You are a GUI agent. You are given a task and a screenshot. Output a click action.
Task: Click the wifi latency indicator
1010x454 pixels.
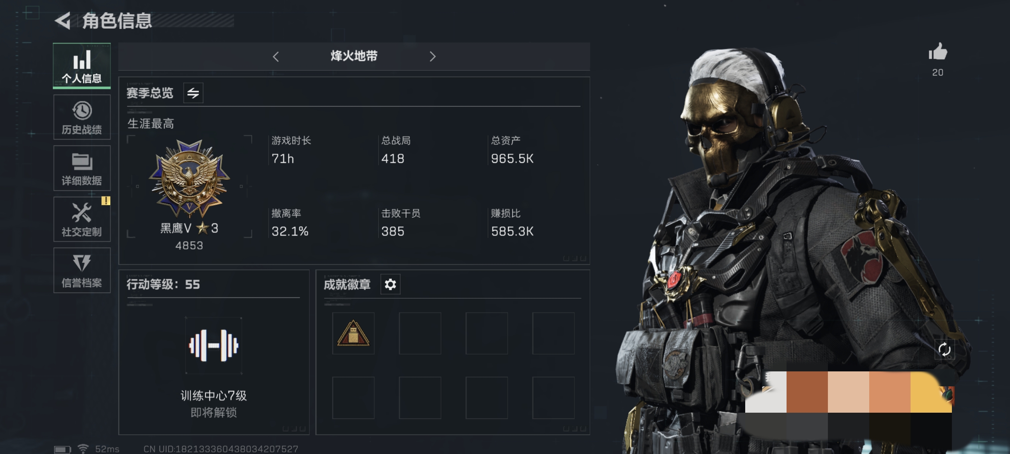[99, 448]
